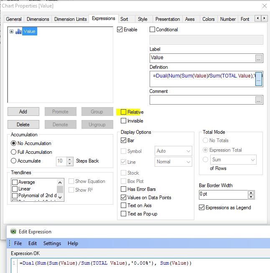Open File menu in Edit Expression
Screen dimensions: 270x273
pyautogui.click(x=18, y=243)
